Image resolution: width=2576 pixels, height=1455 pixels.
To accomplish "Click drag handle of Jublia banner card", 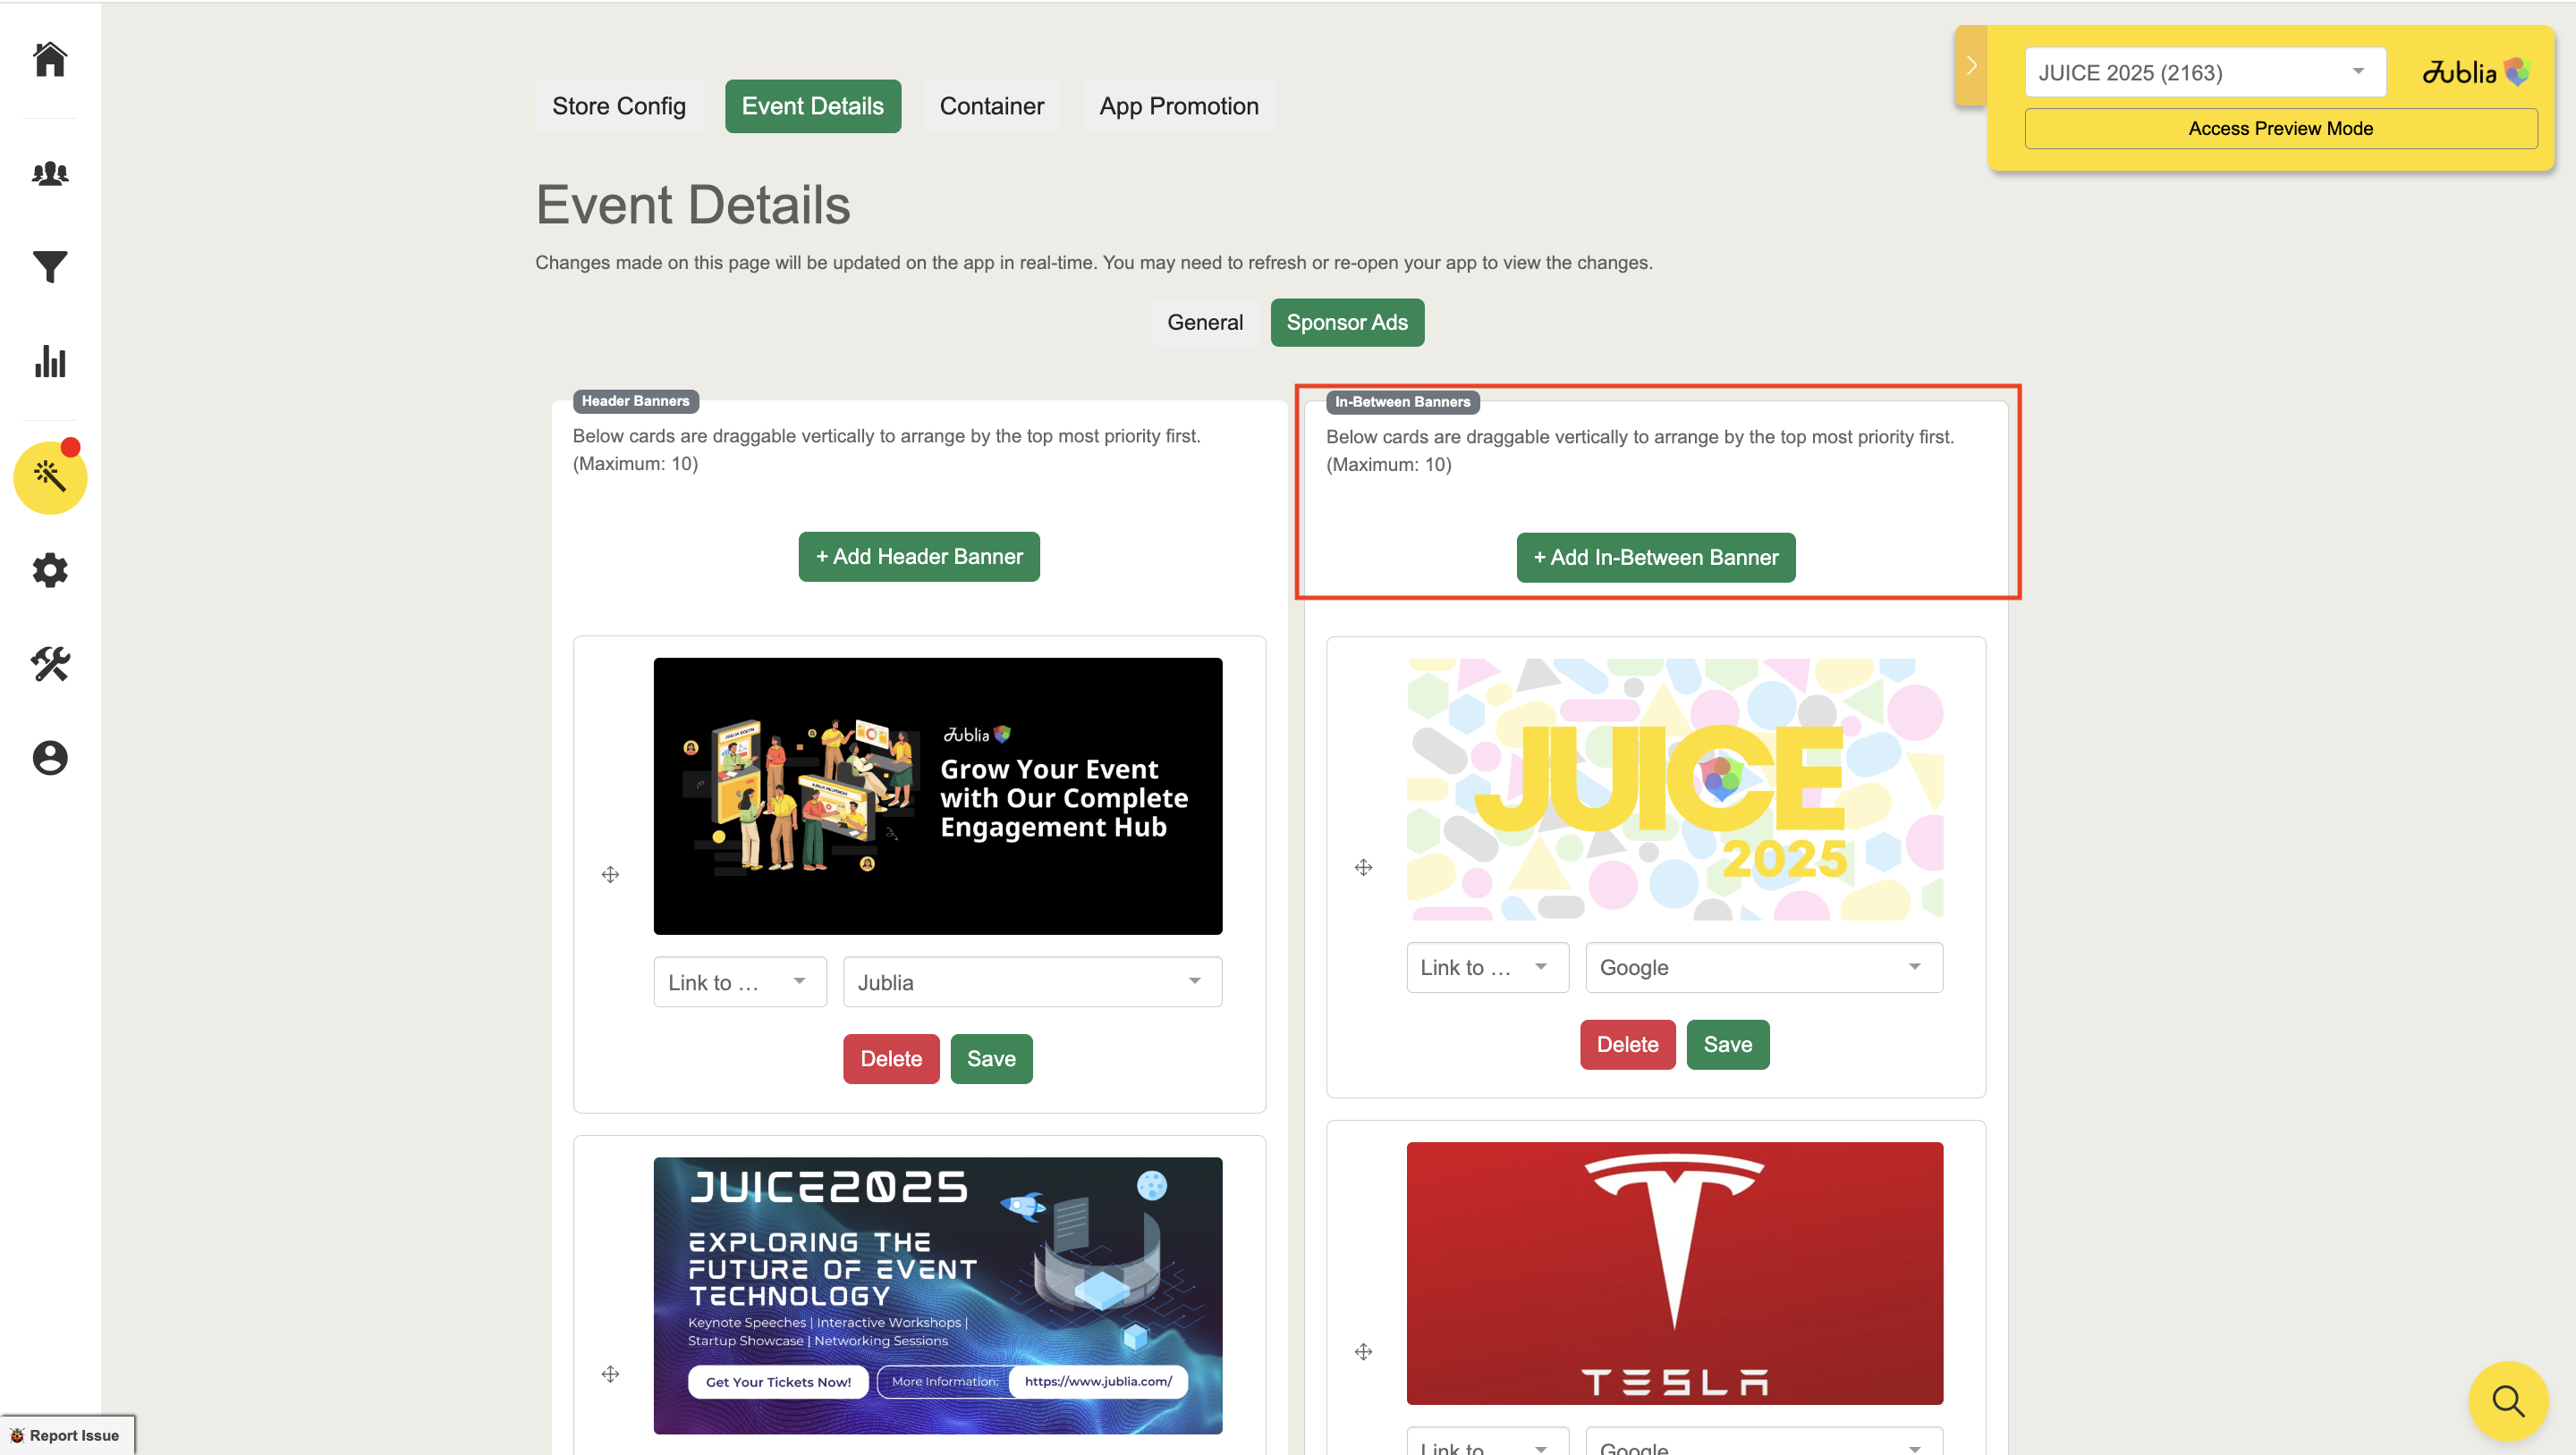I will (x=610, y=874).
